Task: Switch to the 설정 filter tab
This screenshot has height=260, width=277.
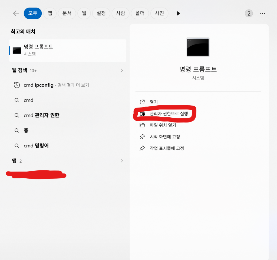Action: coord(101,13)
